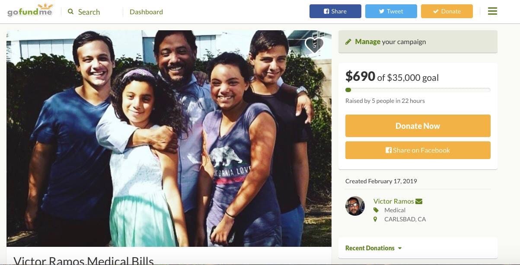Click the location pin icon for Carlsbad

point(375,219)
